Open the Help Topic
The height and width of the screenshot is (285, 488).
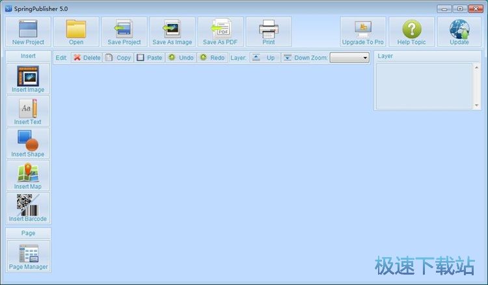(411, 32)
